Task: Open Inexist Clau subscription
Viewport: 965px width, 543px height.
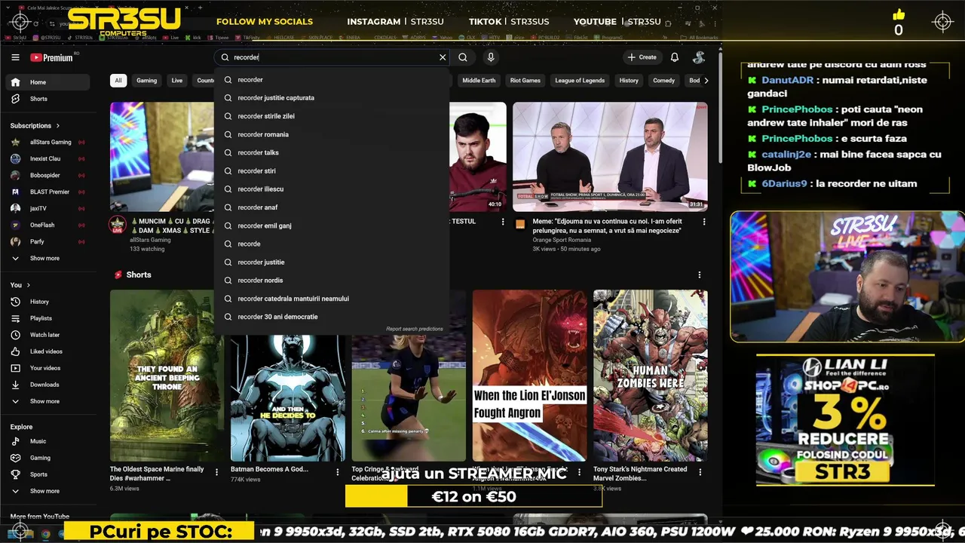Action: pyautogui.click(x=47, y=158)
